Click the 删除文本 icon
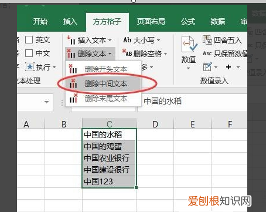 pyautogui.click(x=71, y=53)
